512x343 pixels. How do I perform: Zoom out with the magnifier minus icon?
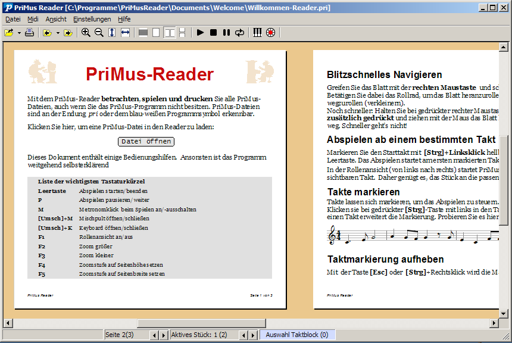click(99, 32)
